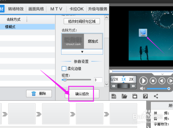Click the 去除方式 column header
This screenshot has height=128, width=173.
point(13,19)
